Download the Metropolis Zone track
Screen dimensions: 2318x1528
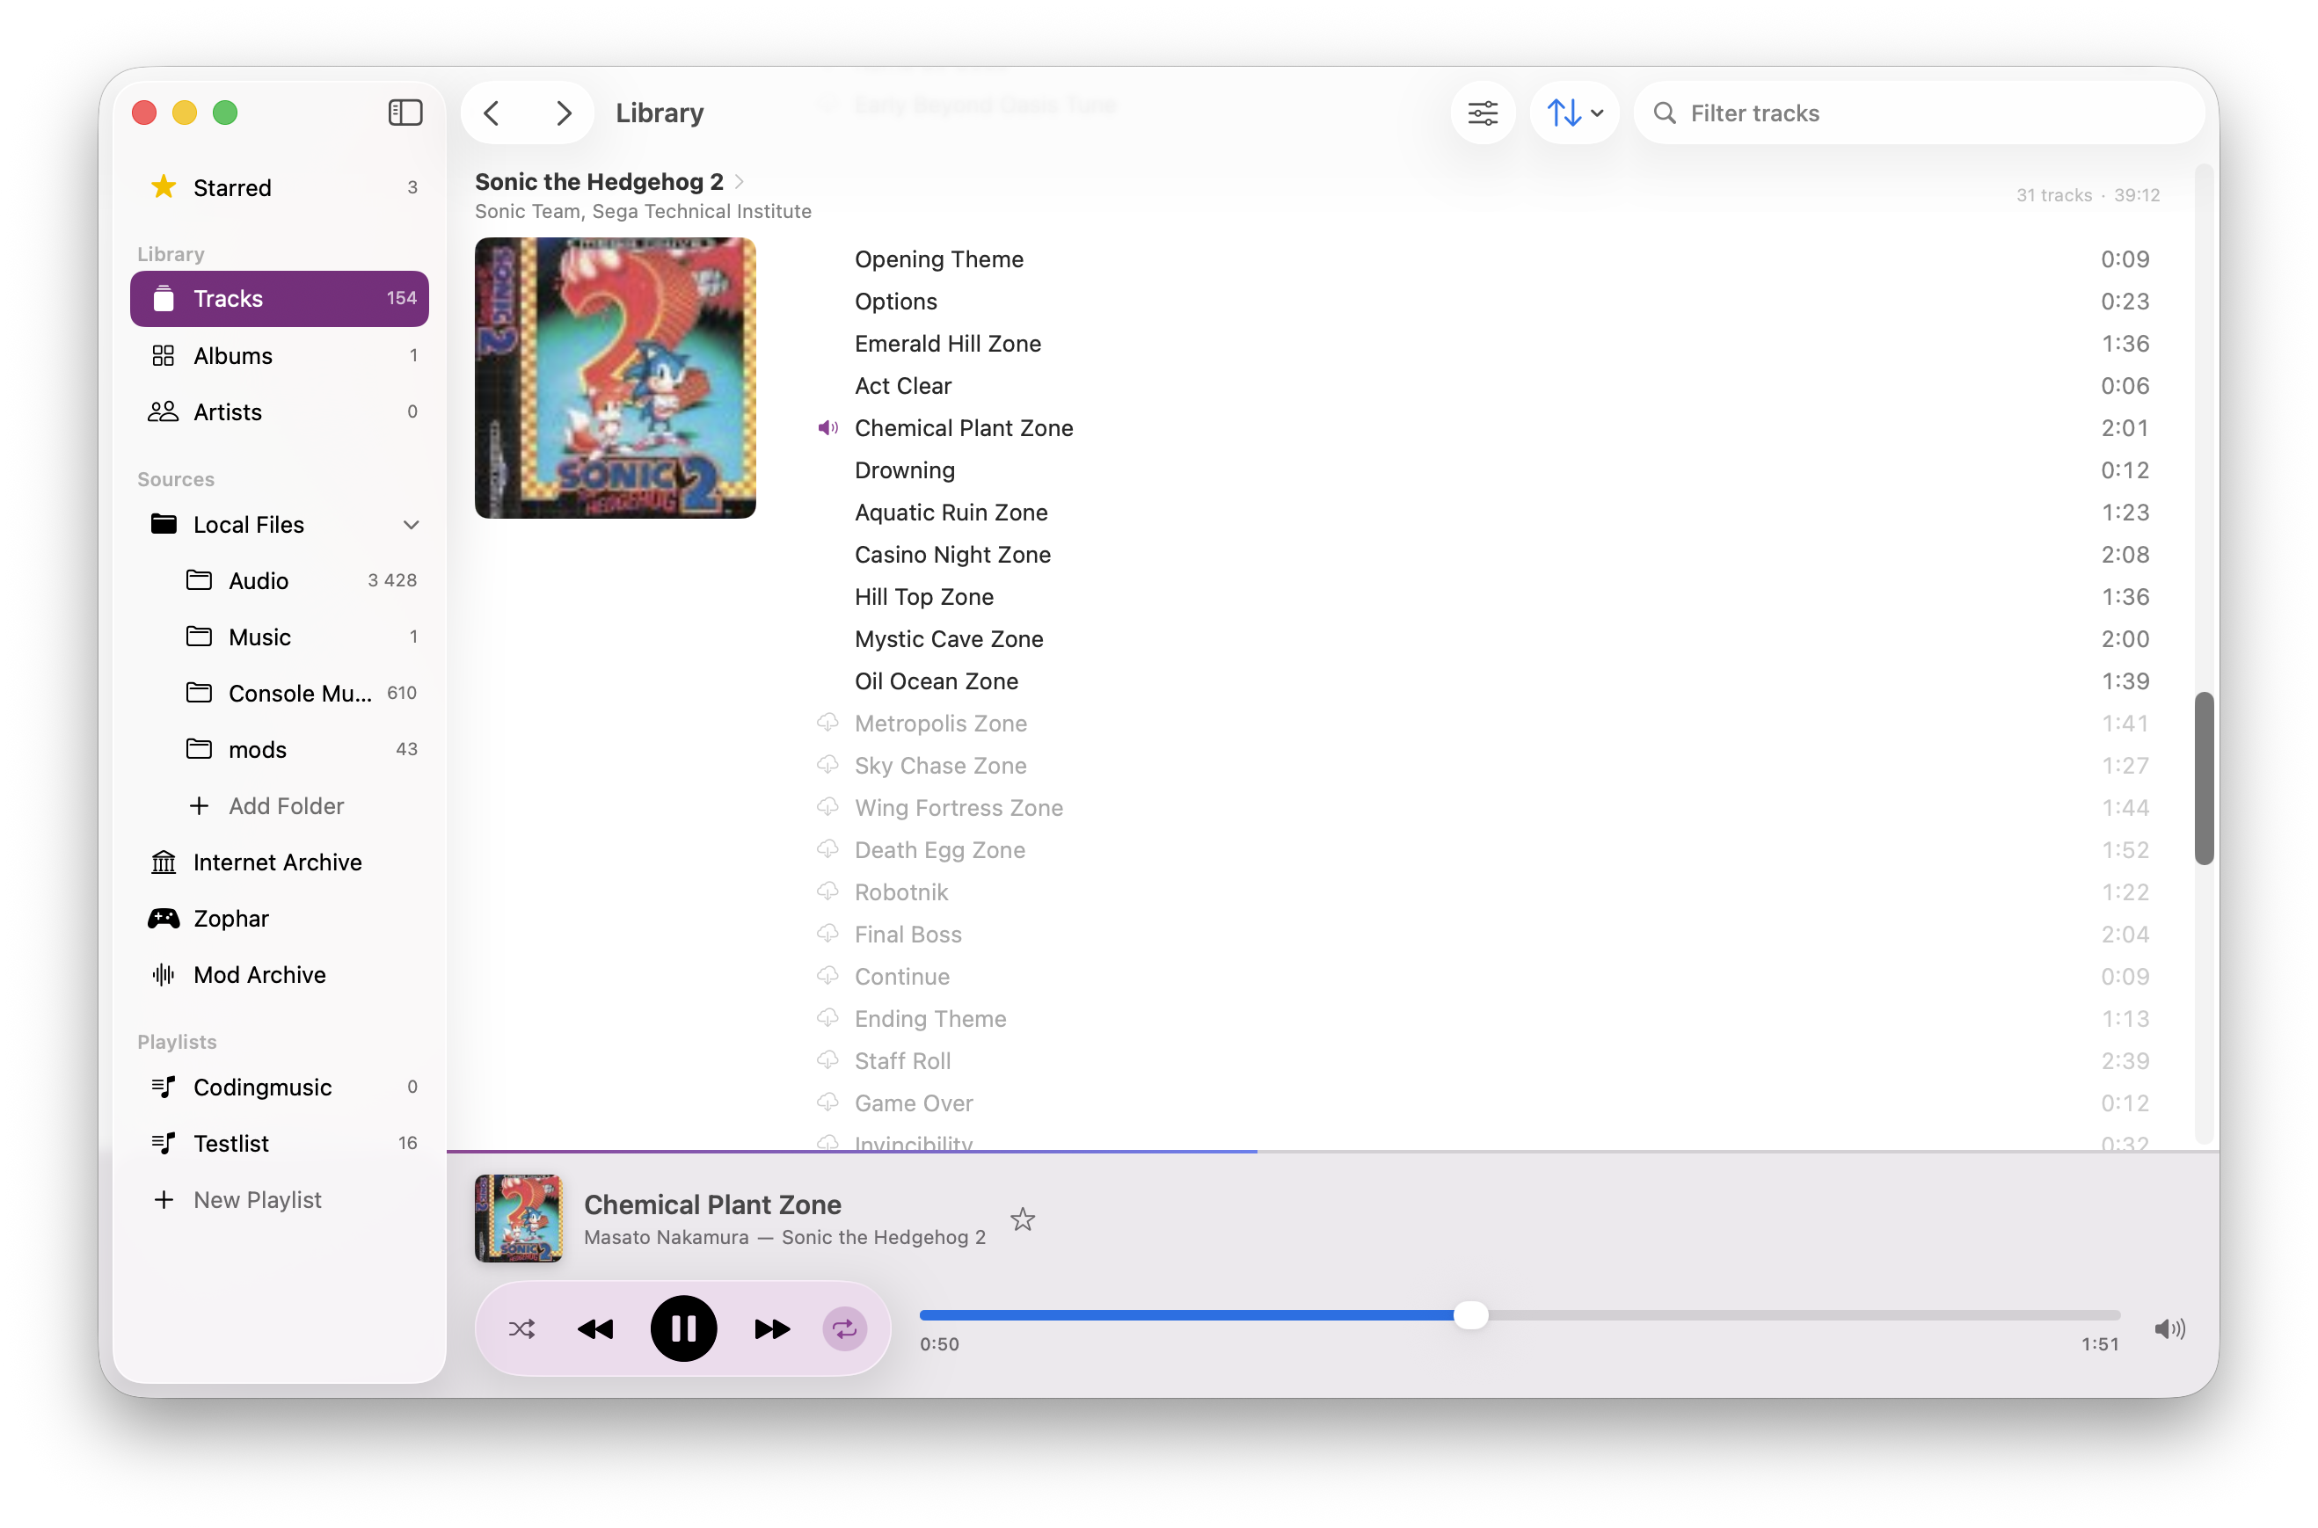827,722
